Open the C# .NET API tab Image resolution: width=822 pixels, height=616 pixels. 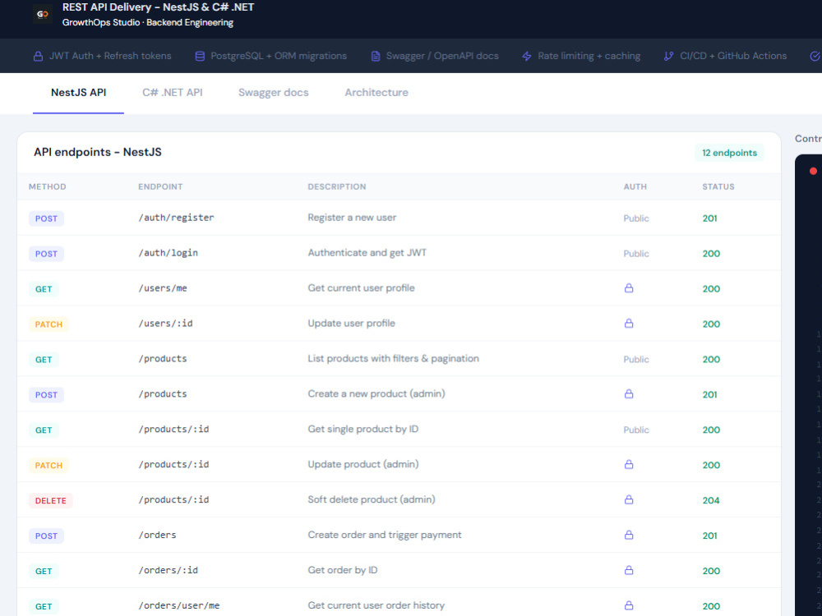(x=173, y=93)
